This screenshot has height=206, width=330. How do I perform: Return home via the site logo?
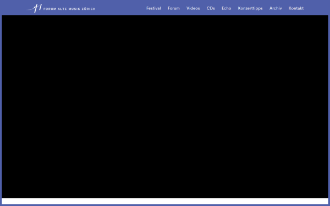point(61,8)
